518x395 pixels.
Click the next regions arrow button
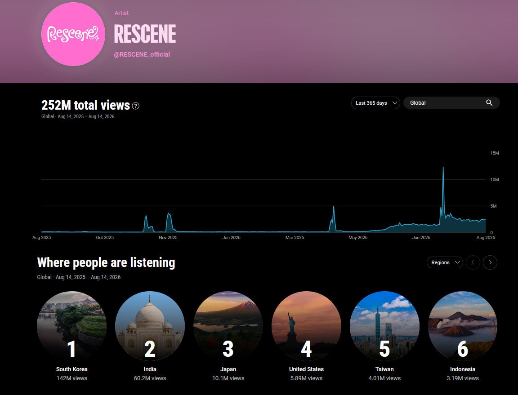(490, 262)
